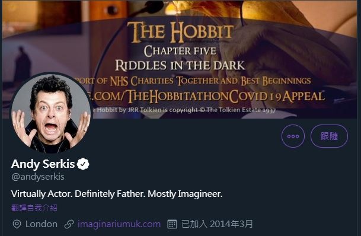Screen dimensions: 361x236
Task: Click the location pin icon
Action: 17,224
